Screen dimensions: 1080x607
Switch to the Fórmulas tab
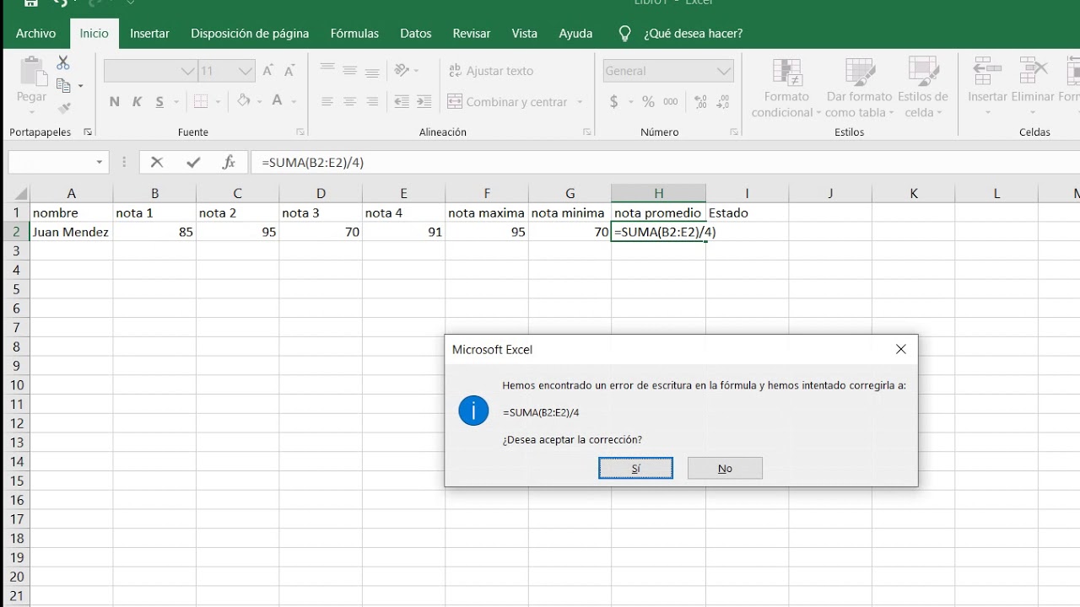[x=354, y=34]
